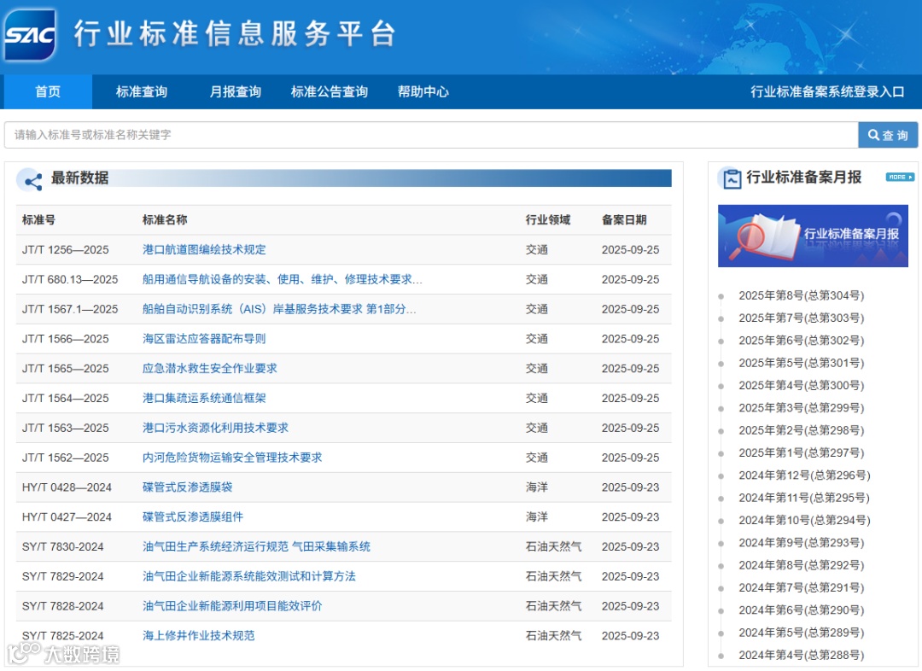Open report 2025年第7号(总第303号)
This screenshot has width=922, height=671.
(x=802, y=318)
